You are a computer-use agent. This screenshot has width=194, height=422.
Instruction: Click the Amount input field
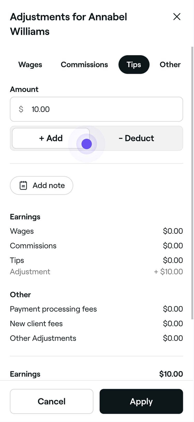103,109
